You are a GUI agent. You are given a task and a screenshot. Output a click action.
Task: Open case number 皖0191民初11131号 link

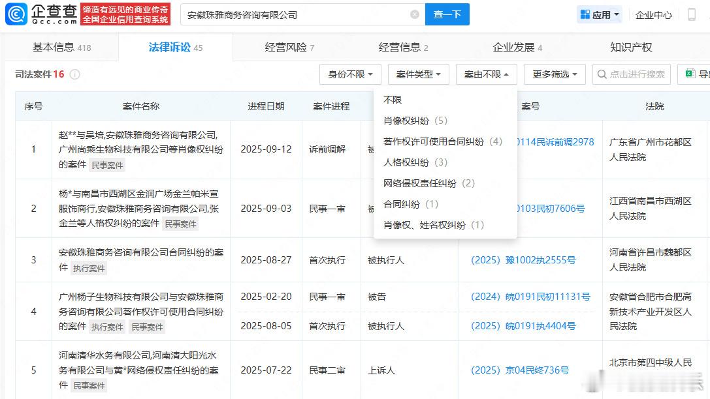(530, 297)
